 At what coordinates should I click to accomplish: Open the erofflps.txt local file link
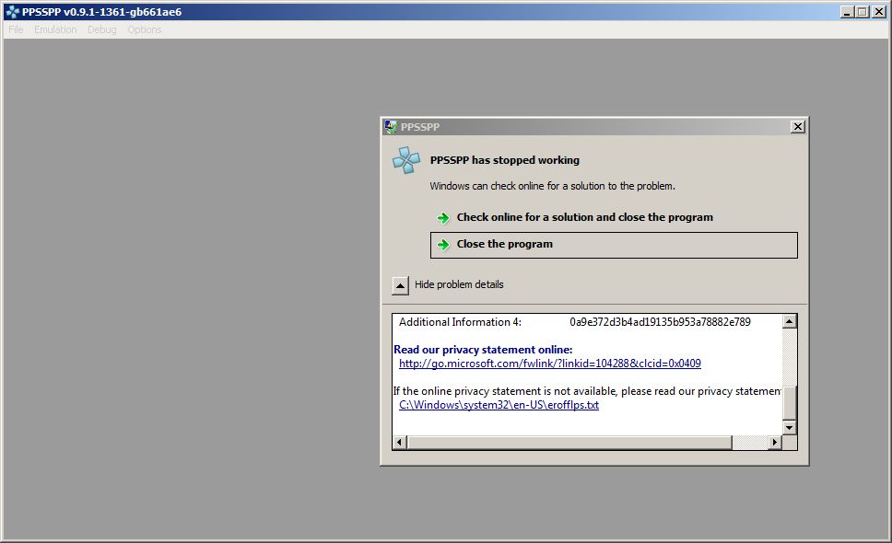tap(499, 405)
